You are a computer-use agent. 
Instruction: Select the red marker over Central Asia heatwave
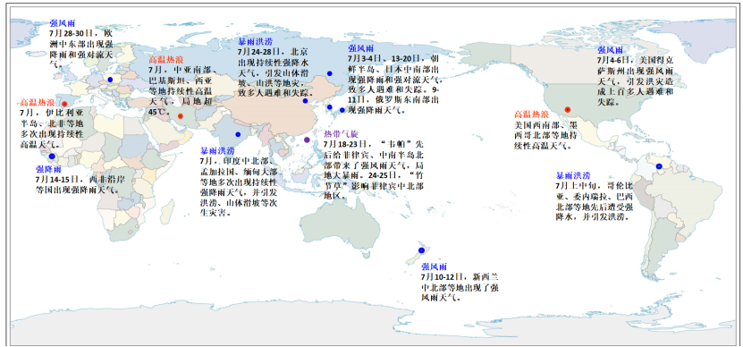click(180, 116)
